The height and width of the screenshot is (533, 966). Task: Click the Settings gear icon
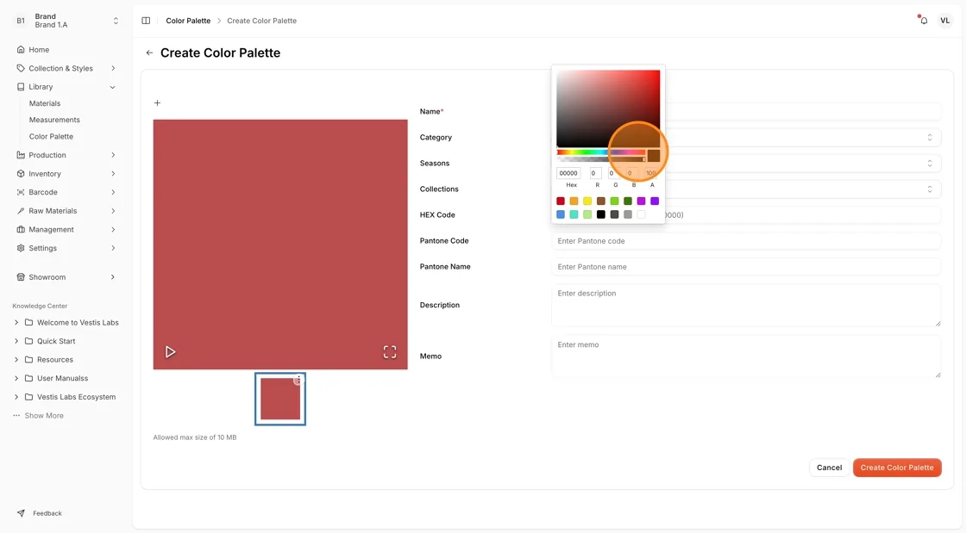[21, 248]
